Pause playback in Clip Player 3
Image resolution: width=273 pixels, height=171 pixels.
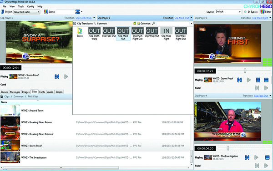pos(258,80)
